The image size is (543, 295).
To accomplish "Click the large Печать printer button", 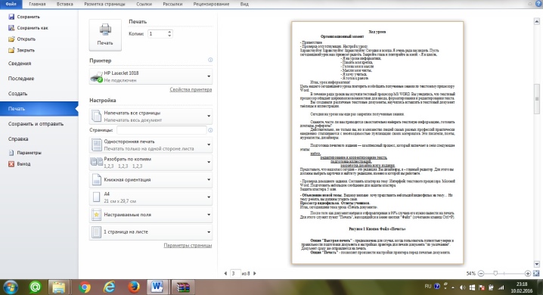I will (105, 35).
